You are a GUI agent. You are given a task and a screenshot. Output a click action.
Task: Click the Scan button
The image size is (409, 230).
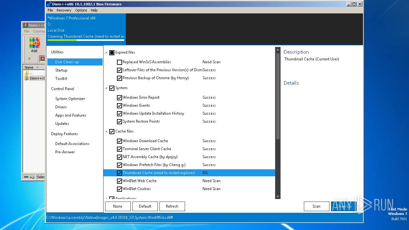point(317,206)
